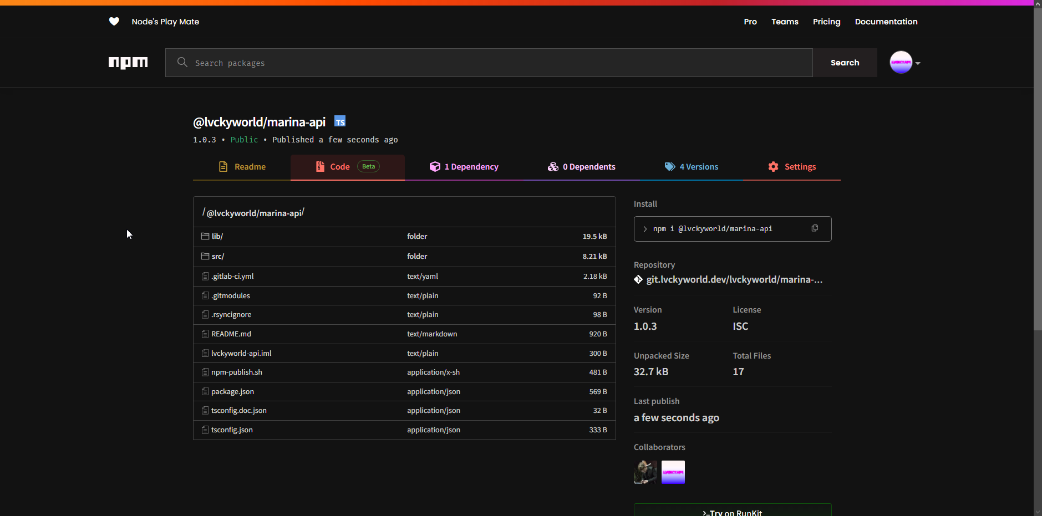
Task: Click the git repository diamond icon
Action: pos(638,280)
